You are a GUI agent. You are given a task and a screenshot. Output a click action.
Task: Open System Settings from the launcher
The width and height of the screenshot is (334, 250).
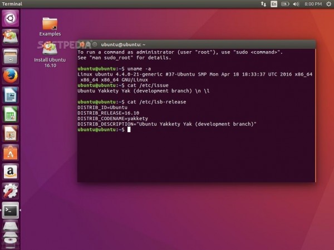pyautogui.click(x=10, y=191)
